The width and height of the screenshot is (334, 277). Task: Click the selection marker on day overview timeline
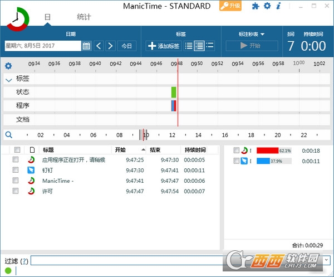144,135
